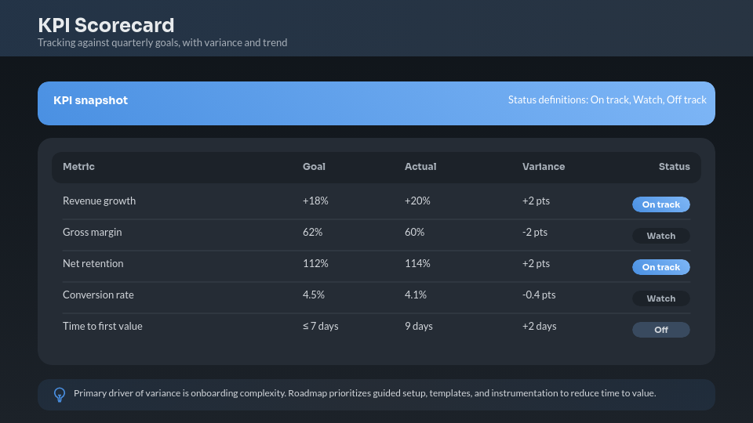The image size is (753, 423).
Task: Click the On track badge for Revenue growth
Action: pyautogui.click(x=660, y=204)
